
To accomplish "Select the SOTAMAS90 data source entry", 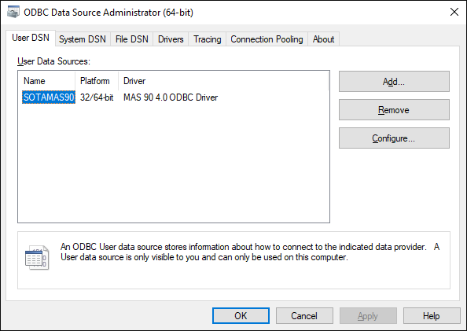I will point(49,97).
